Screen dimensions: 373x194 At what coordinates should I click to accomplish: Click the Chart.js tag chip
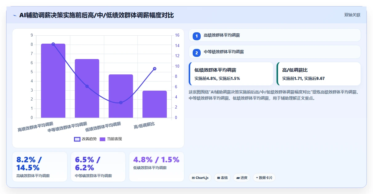point(200,178)
